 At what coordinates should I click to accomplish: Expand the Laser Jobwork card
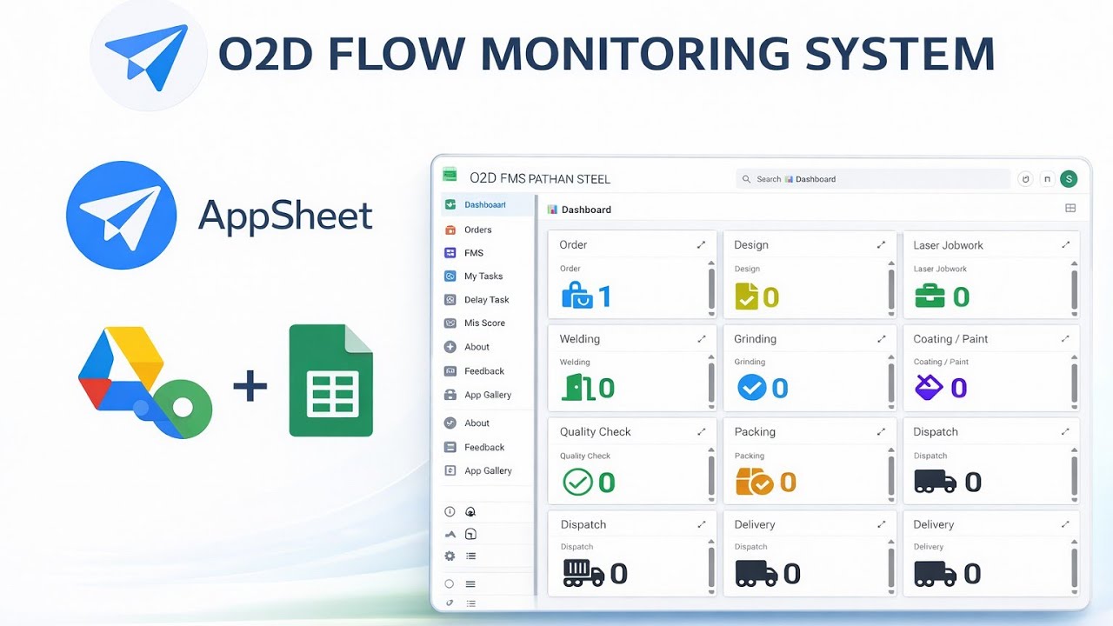(x=1065, y=245)
